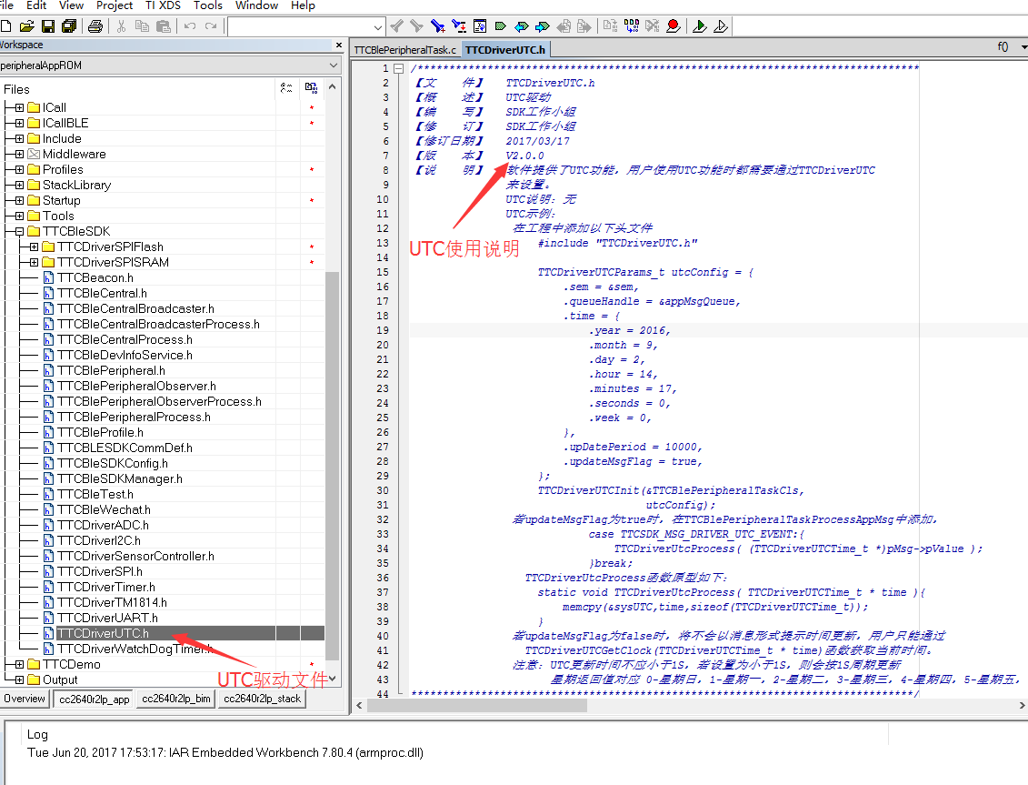
Task: Toggle breakpoint with red dot icon
Action: [x=673, y=26]
